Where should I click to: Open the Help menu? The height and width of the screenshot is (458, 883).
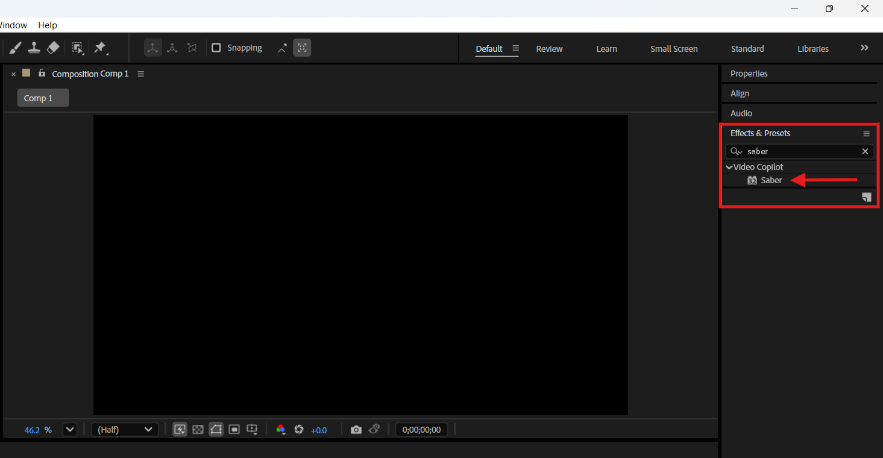coord(48,25)
